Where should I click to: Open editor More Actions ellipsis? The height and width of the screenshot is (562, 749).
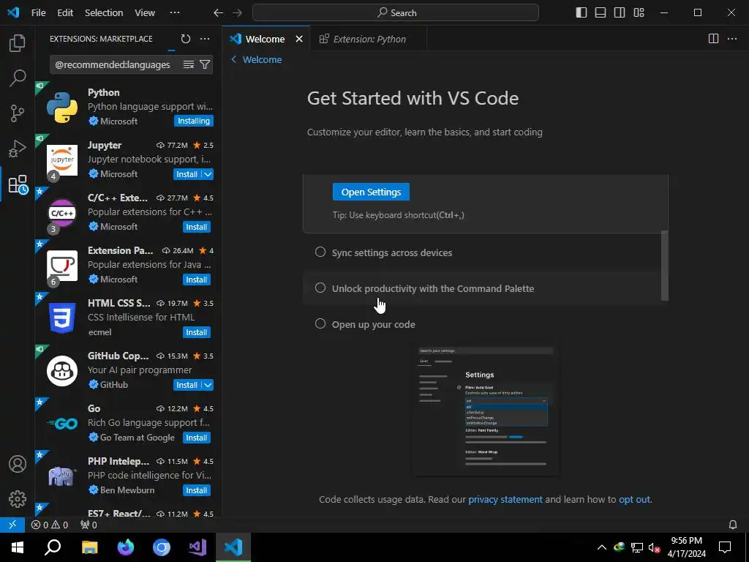pyautogui.click(x=732, y=39)
